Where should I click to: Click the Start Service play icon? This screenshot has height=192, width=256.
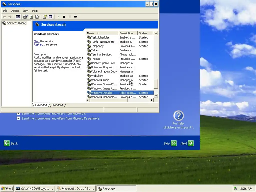point(58,17)
